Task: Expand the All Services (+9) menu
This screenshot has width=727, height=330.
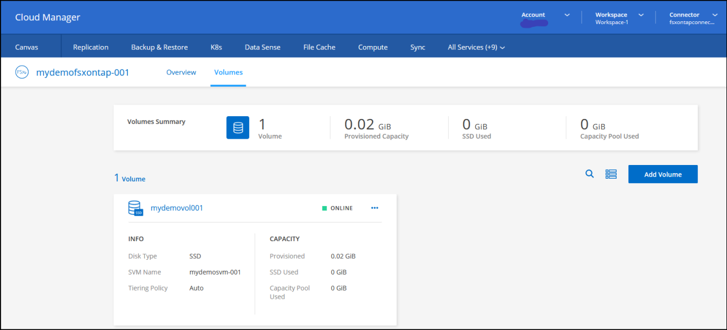Action: (475, 47)
